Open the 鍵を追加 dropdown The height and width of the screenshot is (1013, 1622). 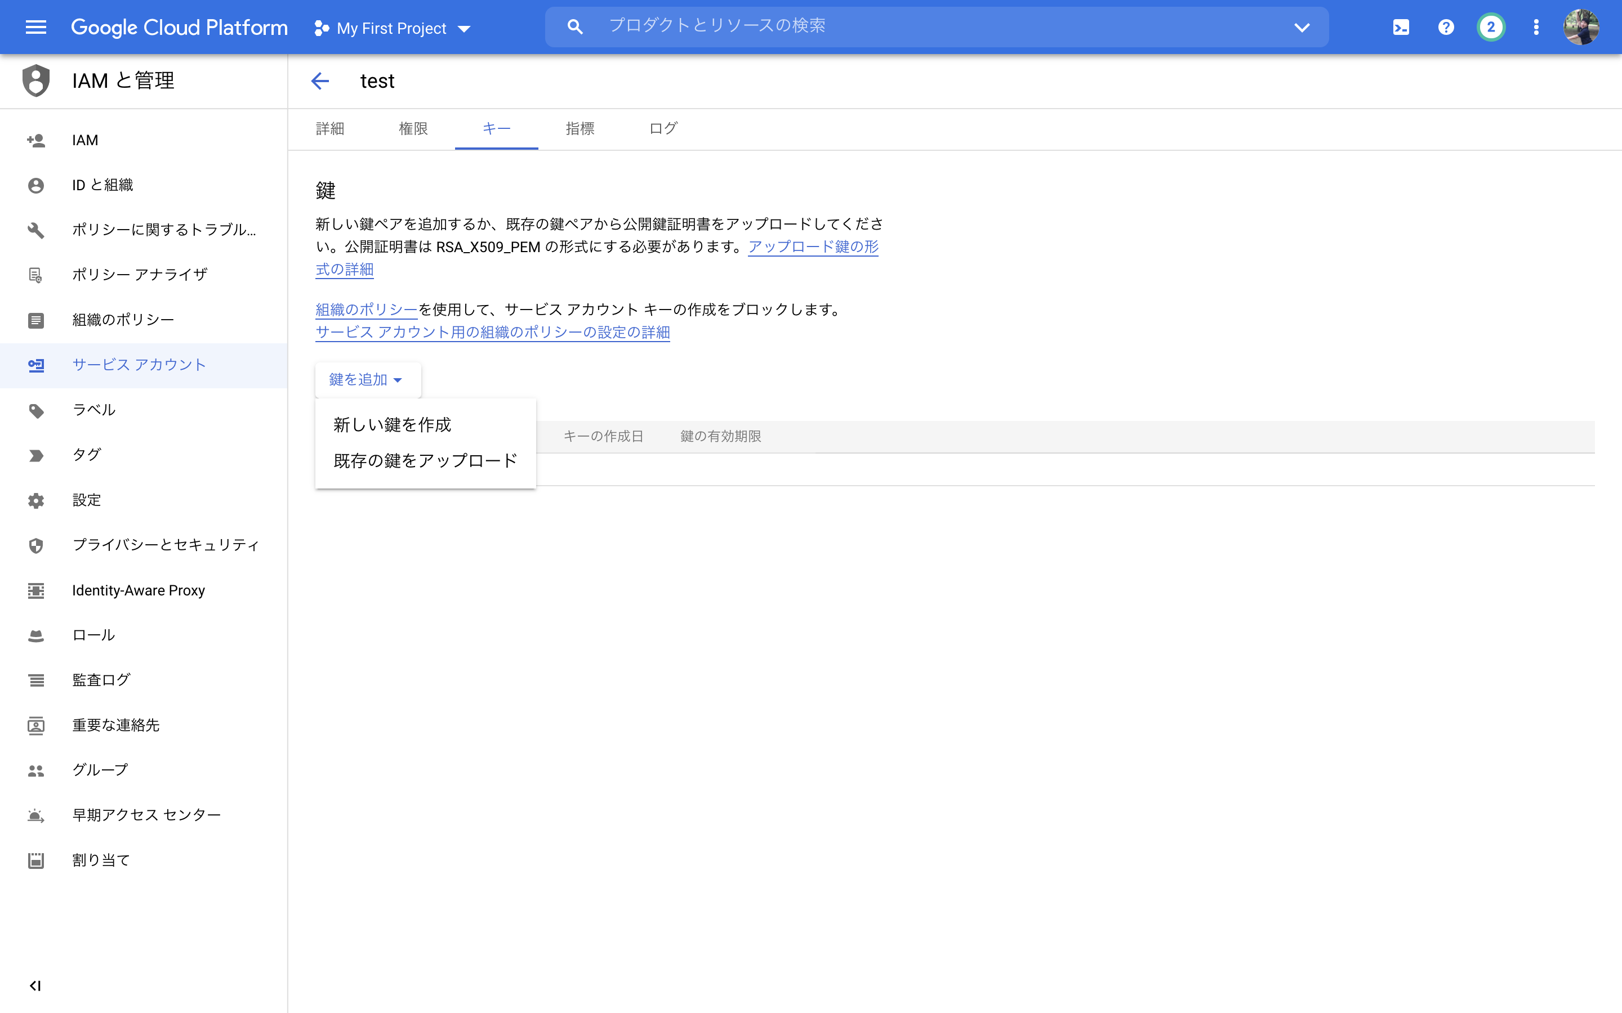(x=367, y=379)
